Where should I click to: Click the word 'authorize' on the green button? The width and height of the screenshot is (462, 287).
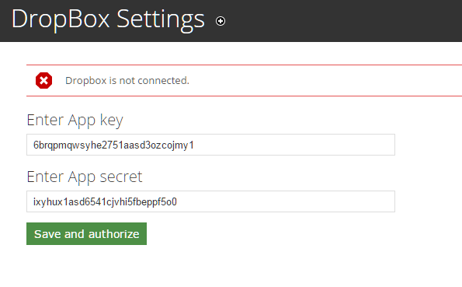(113, 234)
